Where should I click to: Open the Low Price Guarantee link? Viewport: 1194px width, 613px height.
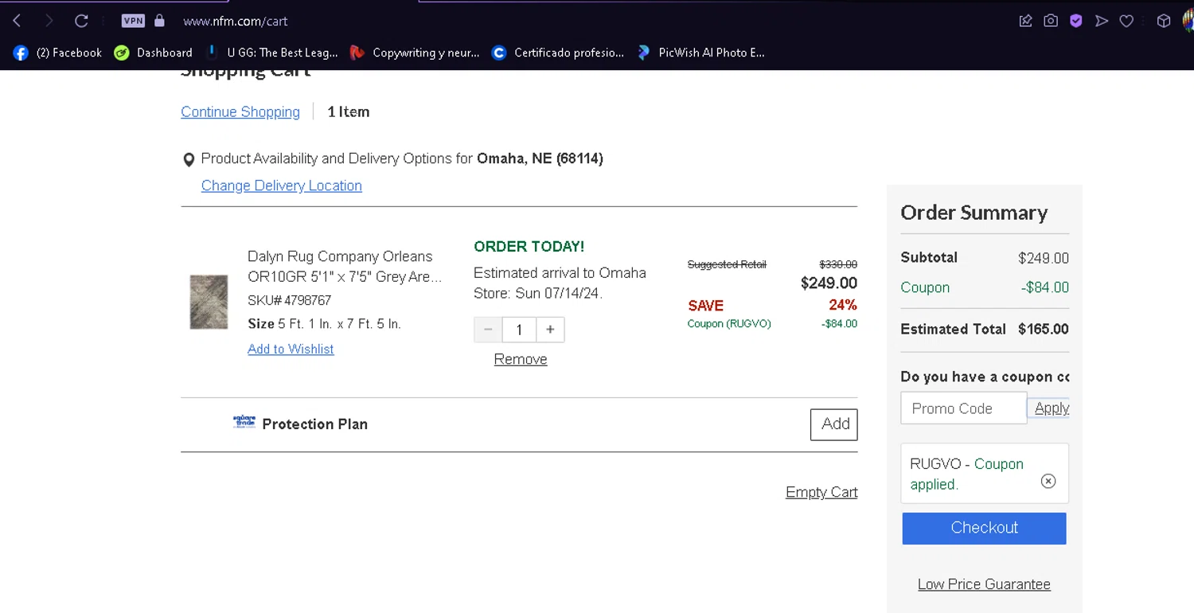(984, 584)
